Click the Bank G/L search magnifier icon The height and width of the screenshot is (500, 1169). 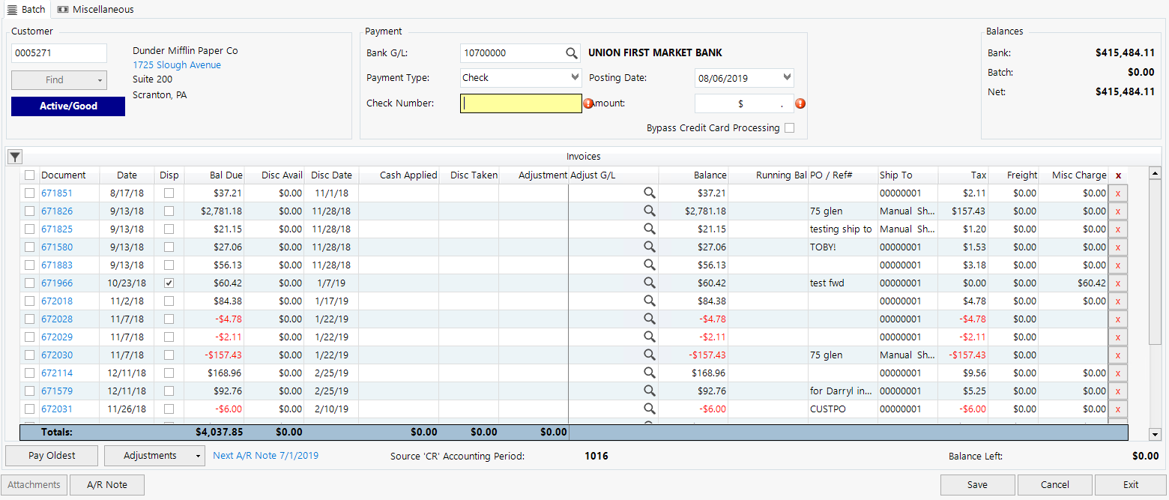(572, 53)
